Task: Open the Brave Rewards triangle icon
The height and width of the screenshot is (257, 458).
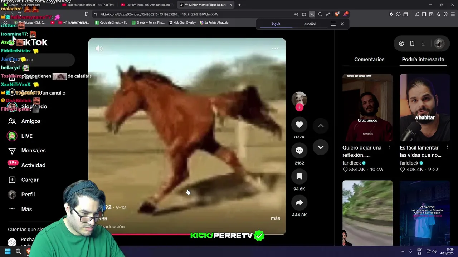Action: point(345,14)
